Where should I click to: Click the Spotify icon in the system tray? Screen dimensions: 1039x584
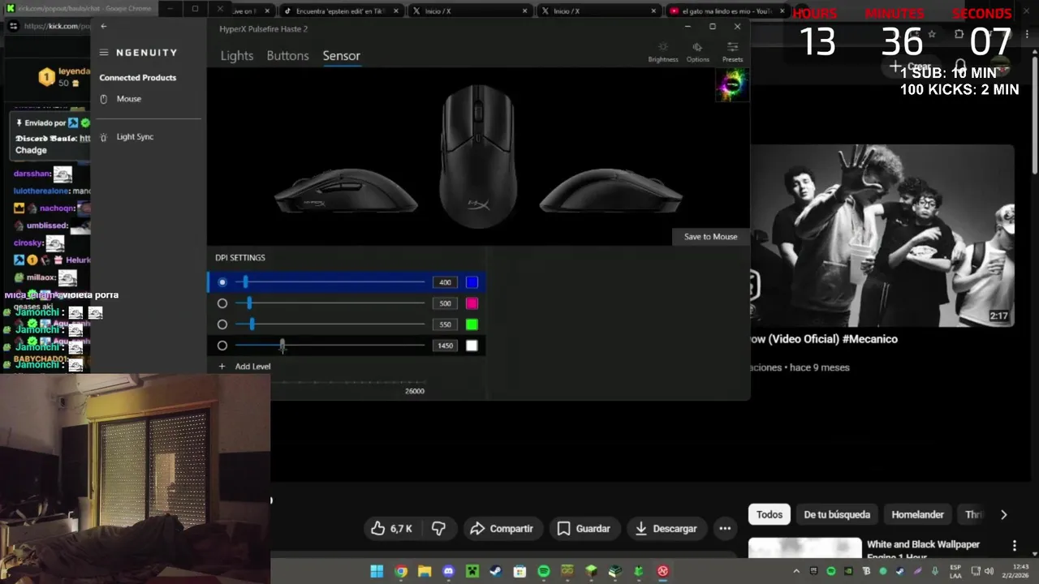click(831, 572)
